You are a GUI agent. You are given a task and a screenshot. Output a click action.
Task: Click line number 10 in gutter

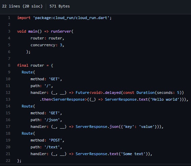pos(8,79)
